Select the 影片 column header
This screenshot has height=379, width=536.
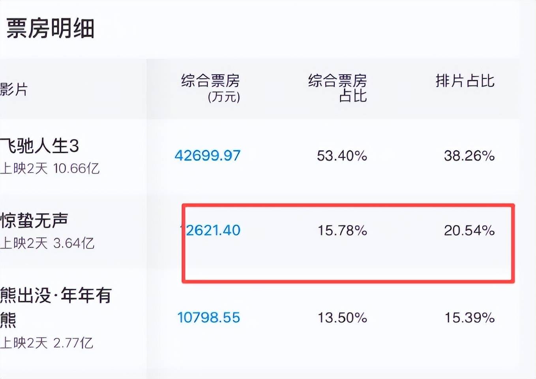click(14, 90)
